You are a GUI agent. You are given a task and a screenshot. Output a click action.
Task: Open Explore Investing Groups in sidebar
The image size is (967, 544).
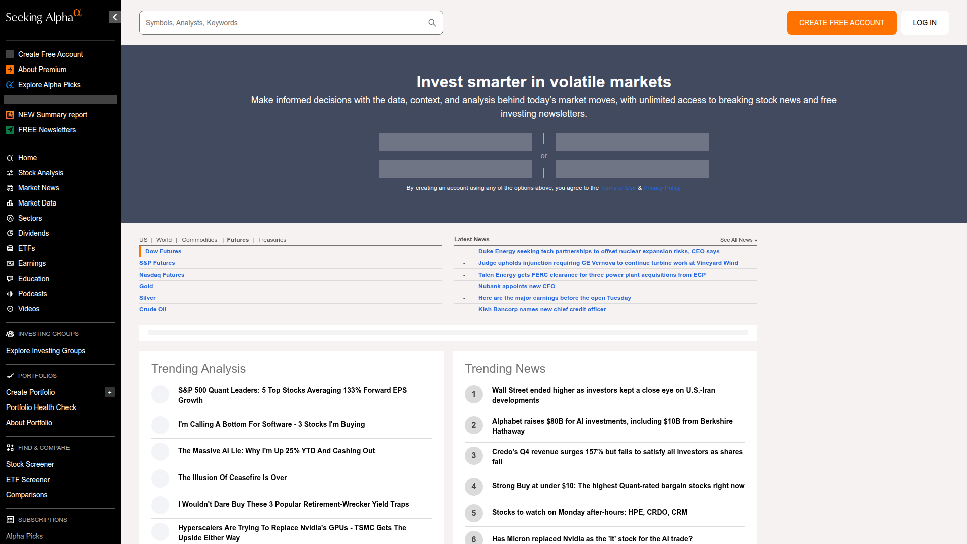pos(45,351)
